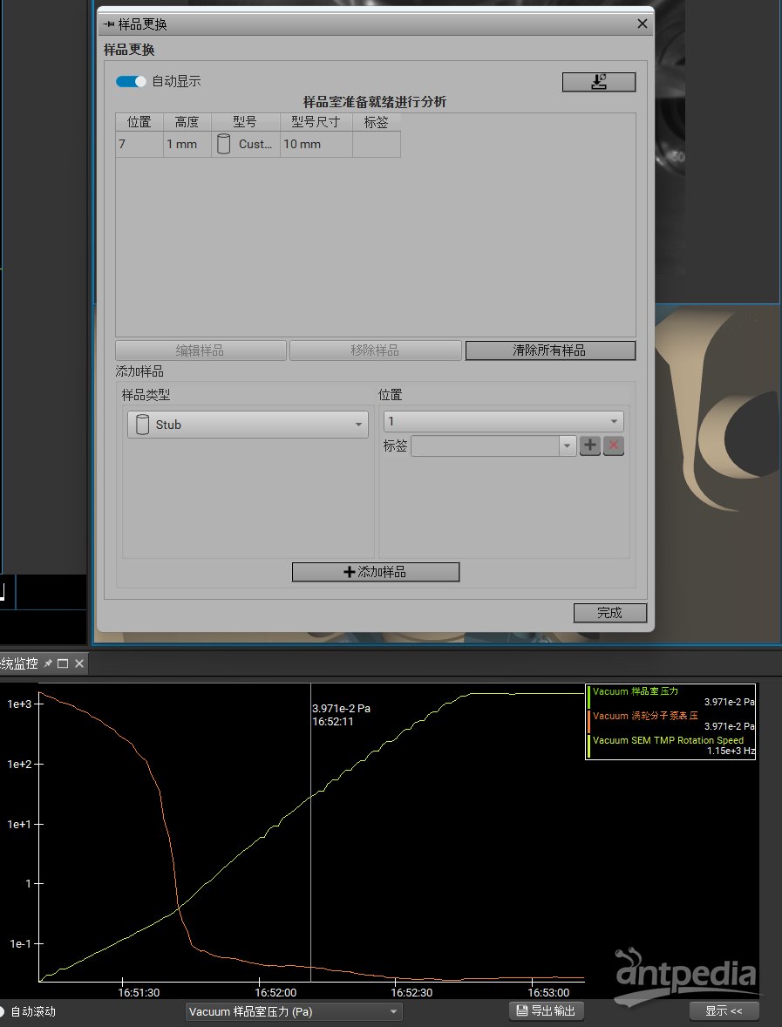Click the 清除所有样品 button

pos(550,350)
